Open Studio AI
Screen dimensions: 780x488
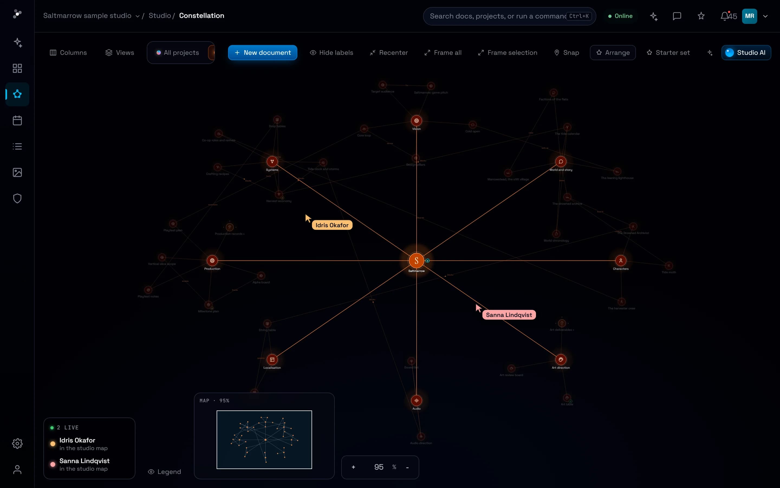coord(746,53)
